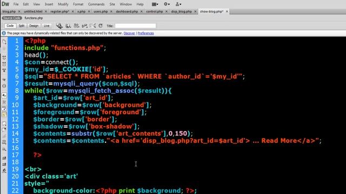Toggle Syntax Error Alerts in info bar
This screenshot has height=194, width=346.
tap(4, 114)
